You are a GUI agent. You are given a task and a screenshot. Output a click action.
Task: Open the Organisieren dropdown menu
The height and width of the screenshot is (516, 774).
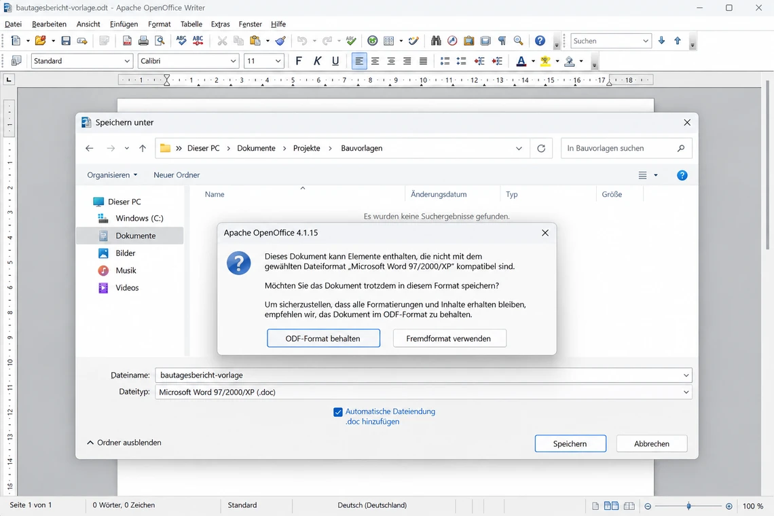point(112,174)
